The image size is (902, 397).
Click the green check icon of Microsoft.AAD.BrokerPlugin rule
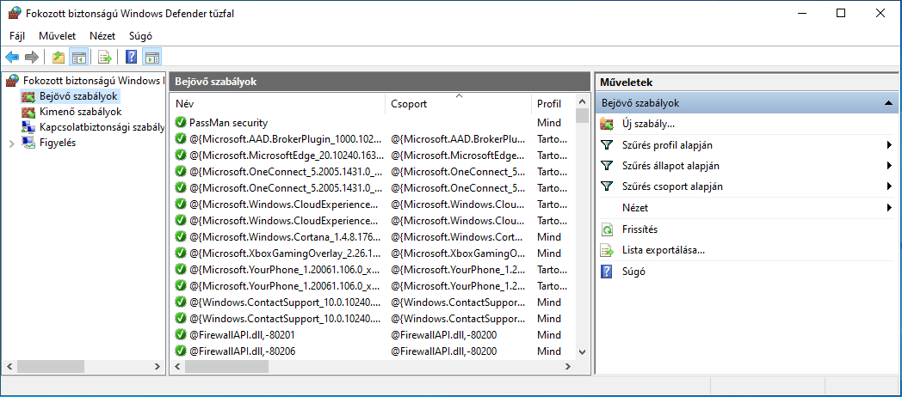181,138
